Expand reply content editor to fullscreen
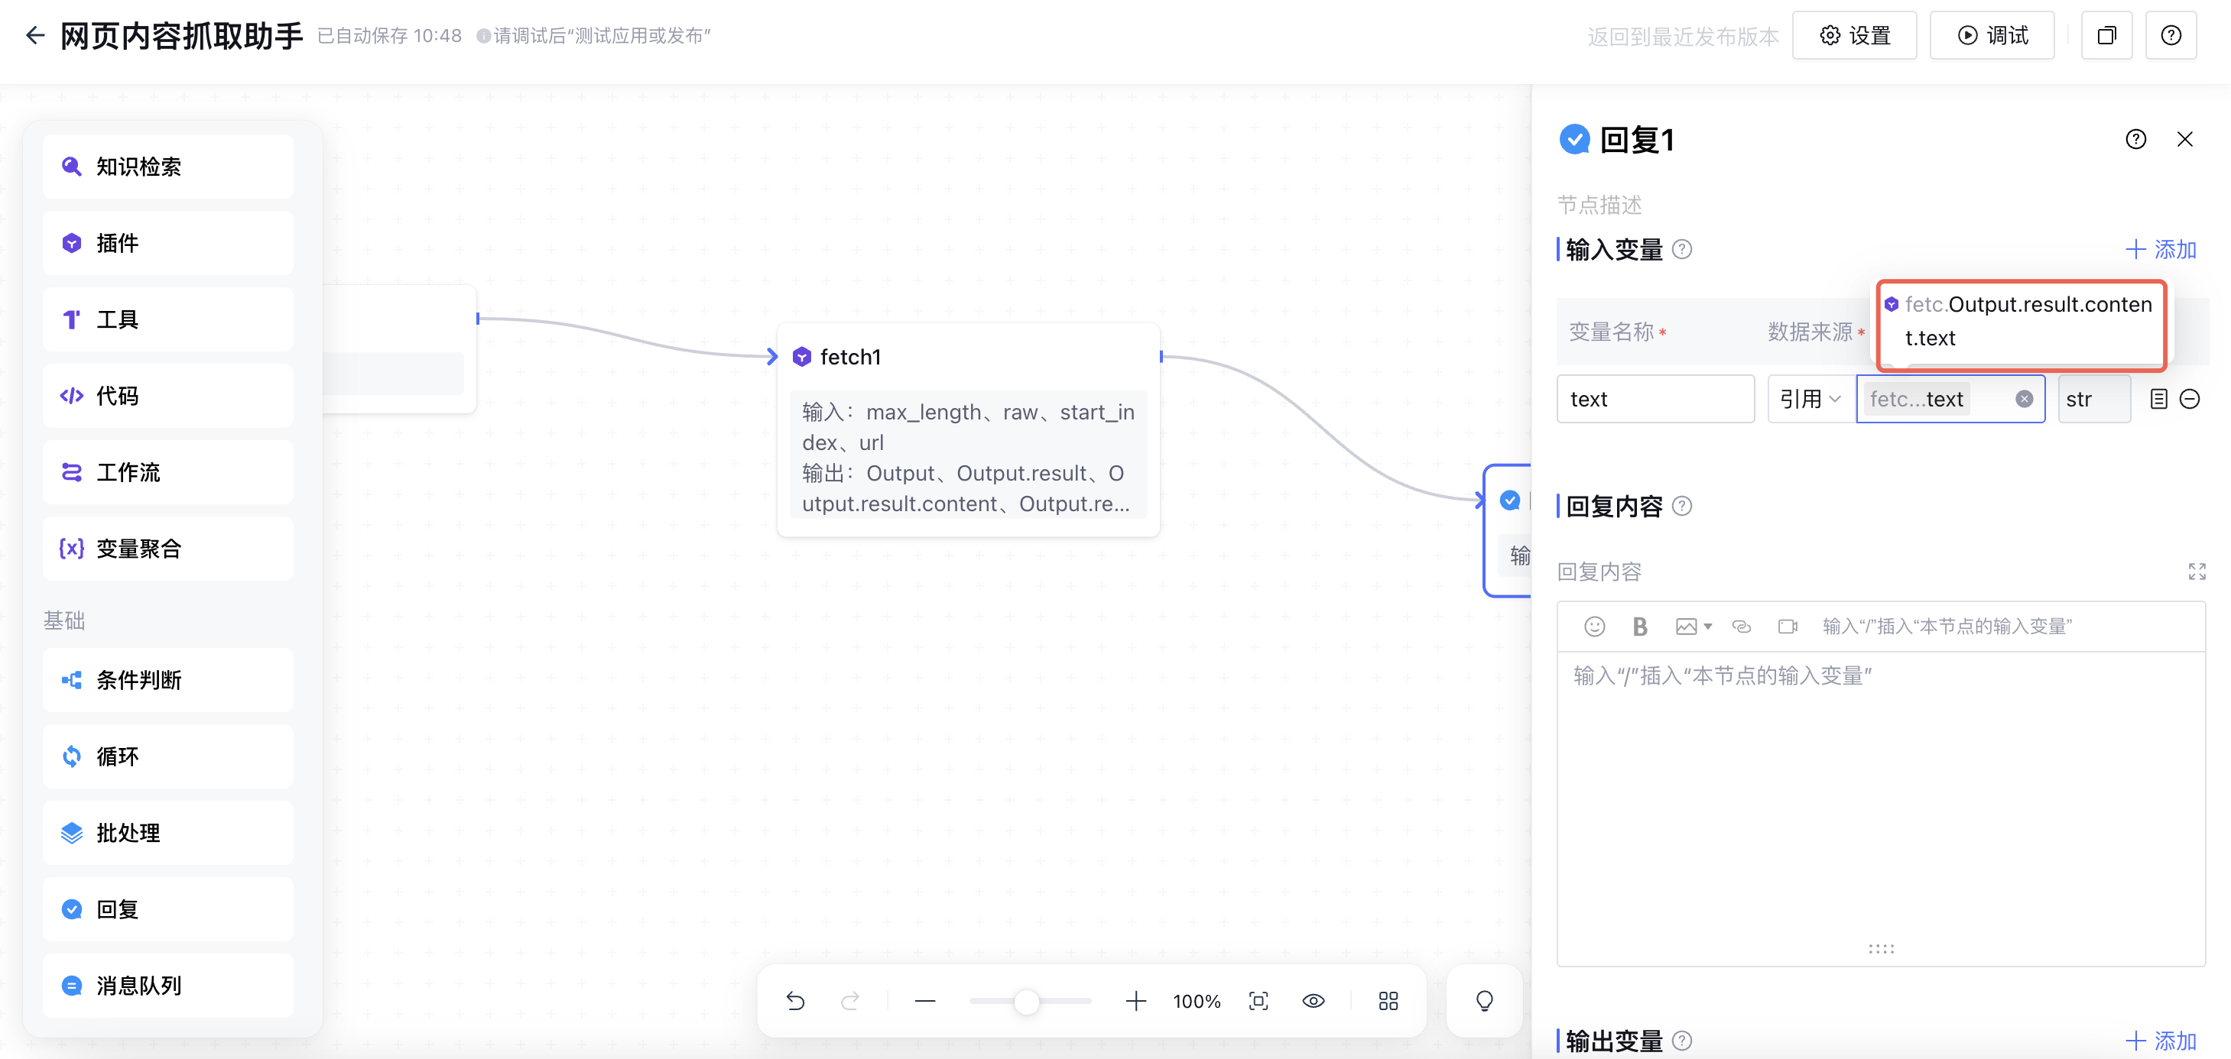The width and height of the screenshot is (2231, 1059). click(x=2197, y=571)
